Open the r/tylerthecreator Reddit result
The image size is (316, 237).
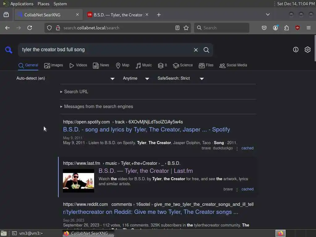(x=151, y=212)
